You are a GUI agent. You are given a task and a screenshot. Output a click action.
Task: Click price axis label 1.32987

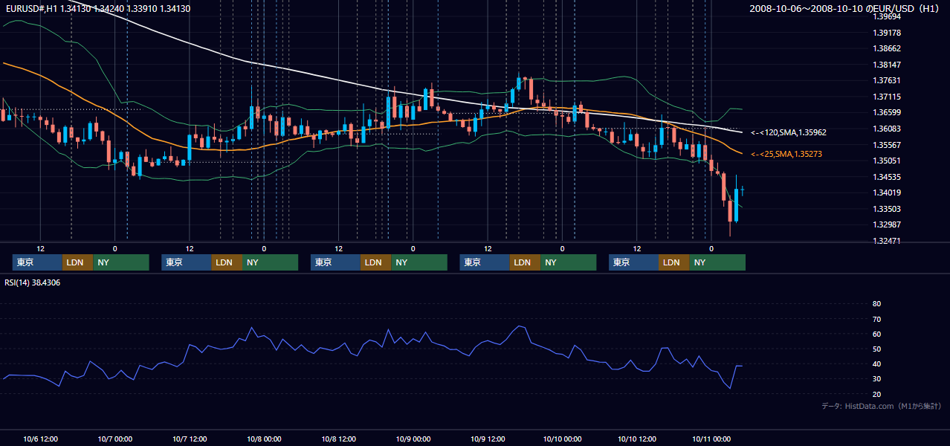[x=887, y=224]
